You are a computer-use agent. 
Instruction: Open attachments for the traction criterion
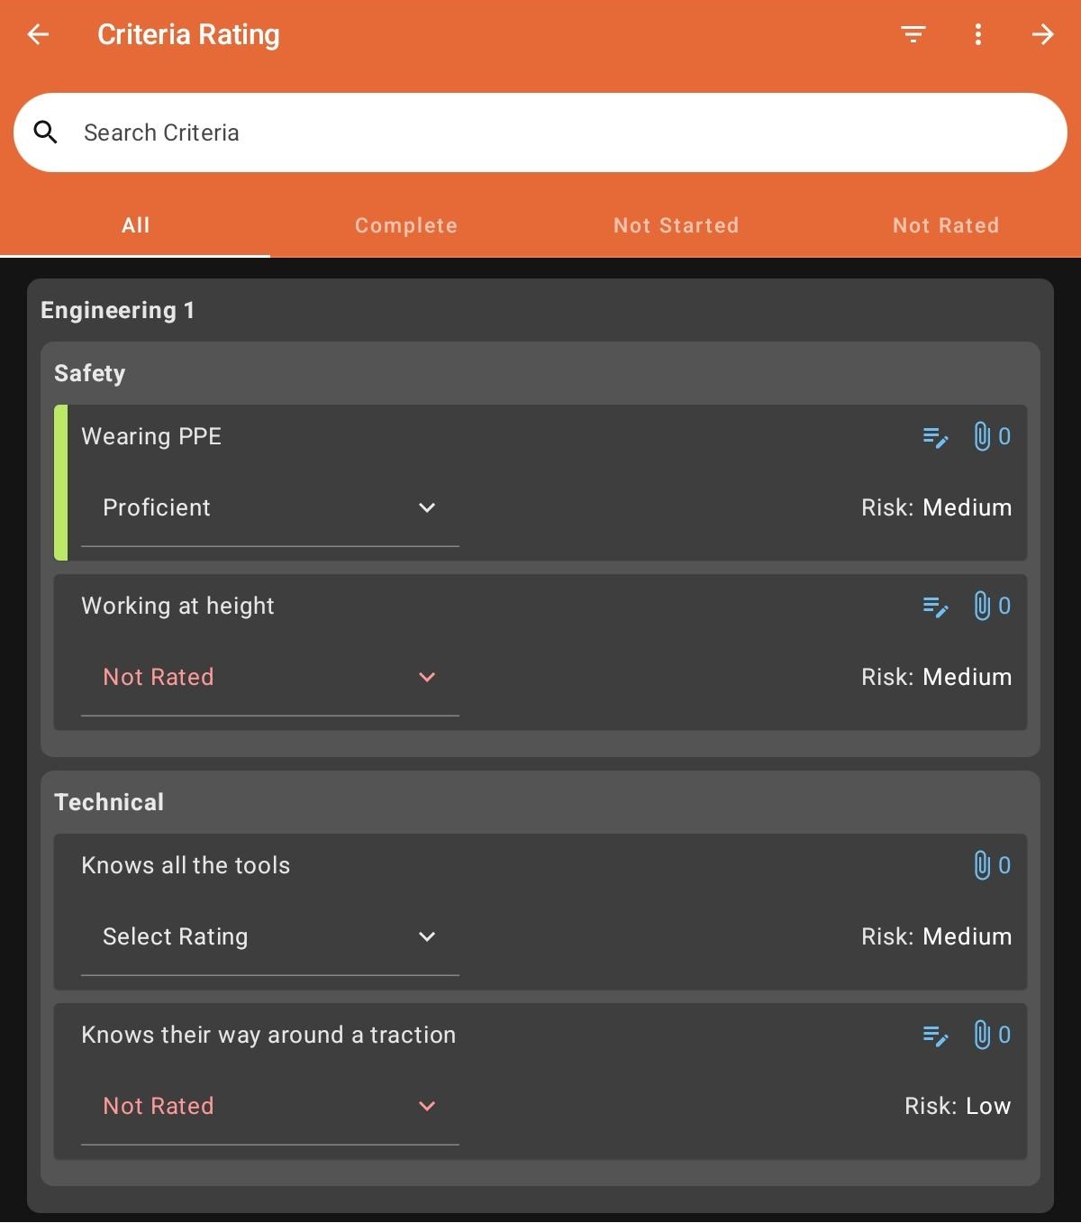click(992, 1036)
